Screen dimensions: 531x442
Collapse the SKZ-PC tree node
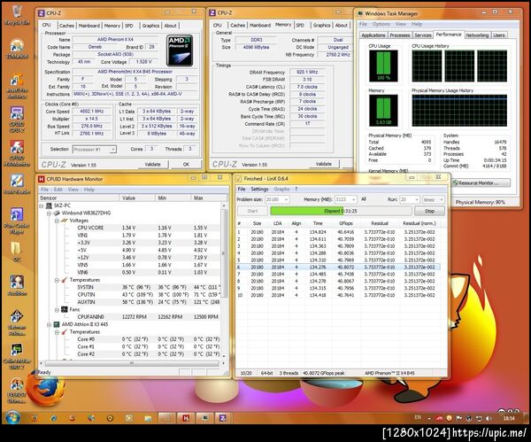[42, 205]
